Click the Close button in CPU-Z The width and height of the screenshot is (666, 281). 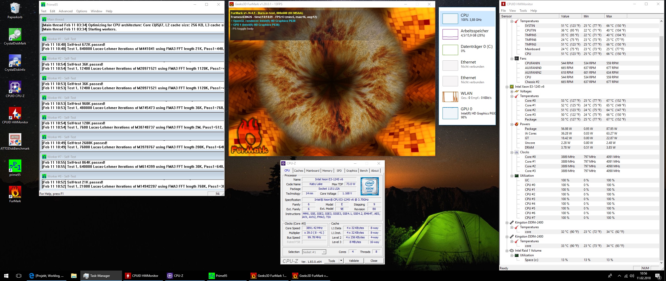[x=374, y=261]
